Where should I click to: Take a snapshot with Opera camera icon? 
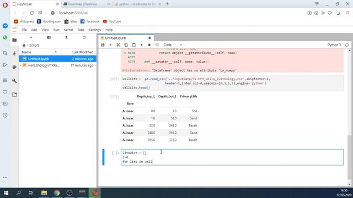(309, 13)
